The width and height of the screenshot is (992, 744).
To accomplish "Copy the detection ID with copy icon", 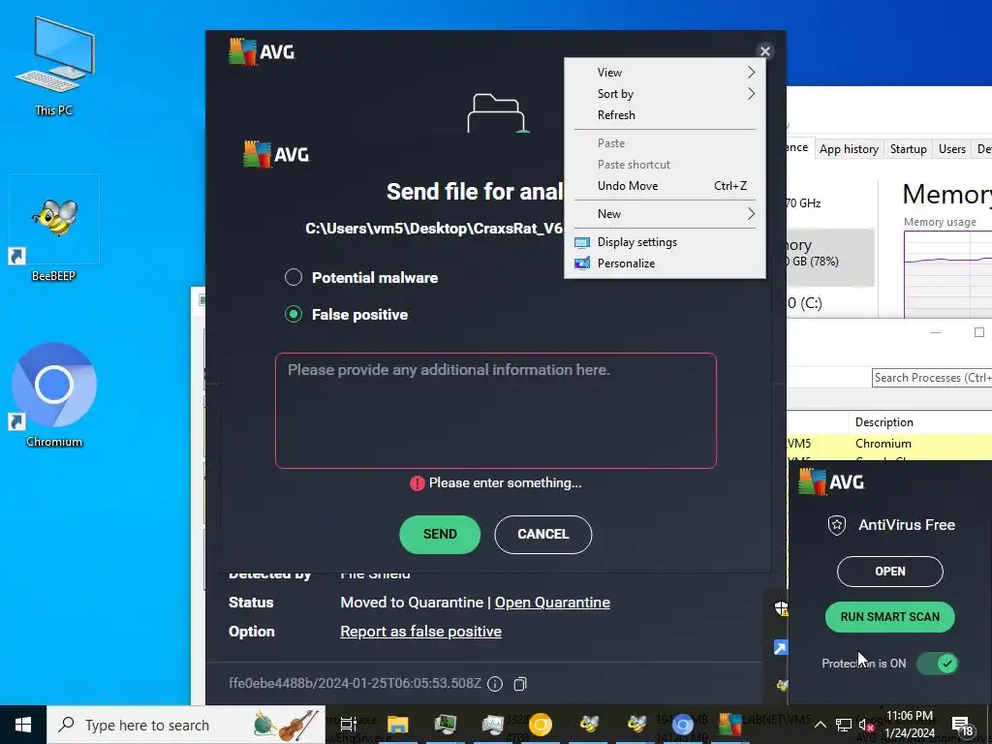I will pyautogui.click(x=520, y=684).
